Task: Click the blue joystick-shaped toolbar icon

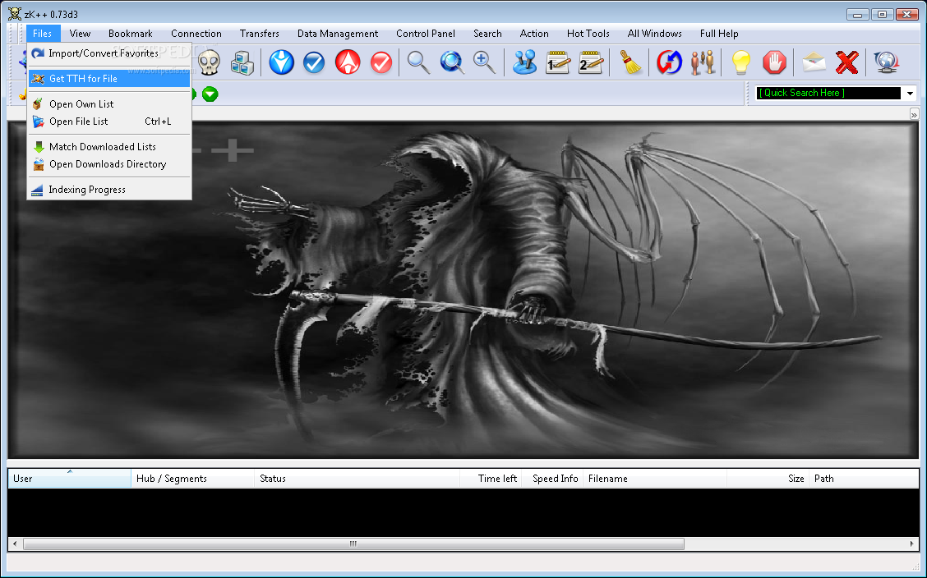Action: pos(524,62)
